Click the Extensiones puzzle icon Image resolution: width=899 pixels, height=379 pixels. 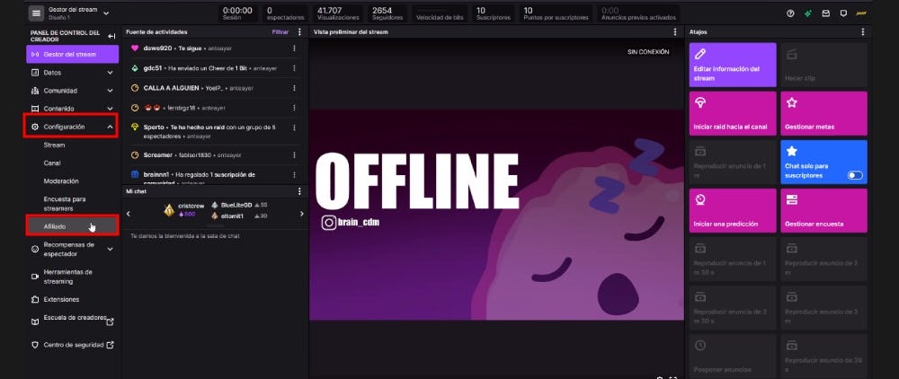click(x=34, y=299)
